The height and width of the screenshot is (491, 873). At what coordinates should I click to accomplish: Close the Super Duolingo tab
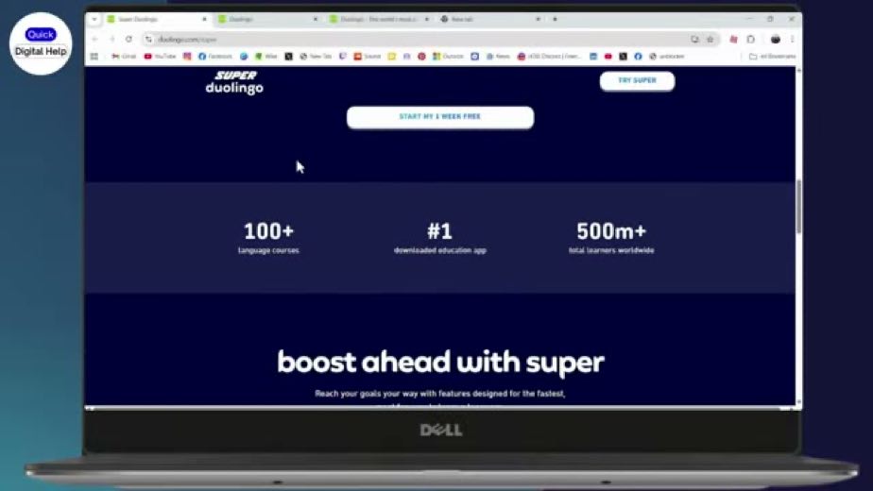click(204, 19)
